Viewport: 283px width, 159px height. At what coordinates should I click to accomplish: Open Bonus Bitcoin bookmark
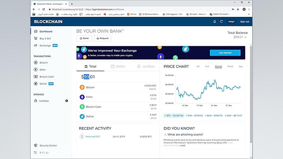[x=148, y=14]
